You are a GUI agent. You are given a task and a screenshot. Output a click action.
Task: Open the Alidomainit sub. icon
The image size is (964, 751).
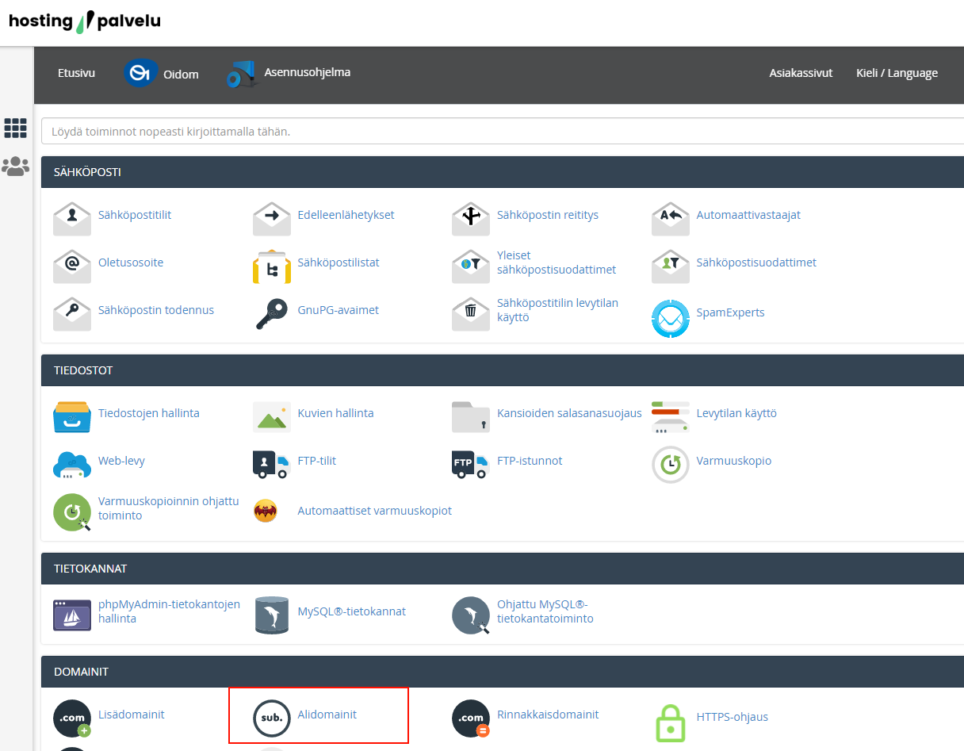pyautogui.click(x=272, y=718)
